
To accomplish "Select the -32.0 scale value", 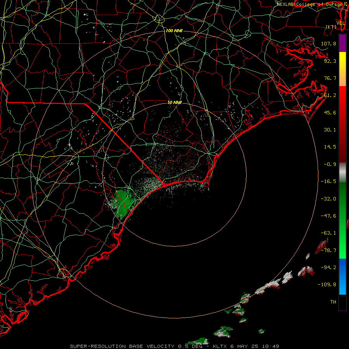I will (328, 199).
